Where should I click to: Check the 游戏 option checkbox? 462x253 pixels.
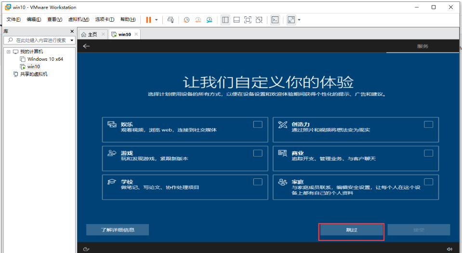pyautogui.click(x=258, y=153)
